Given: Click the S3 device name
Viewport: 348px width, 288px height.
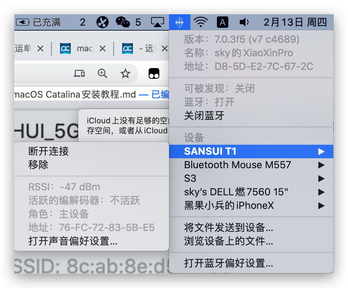Looking at the screenshot, I should click(x=190, y=179).
